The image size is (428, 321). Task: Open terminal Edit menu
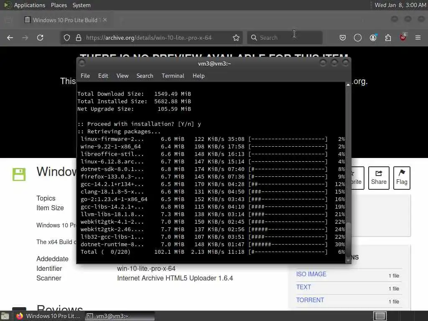point(103,76)
